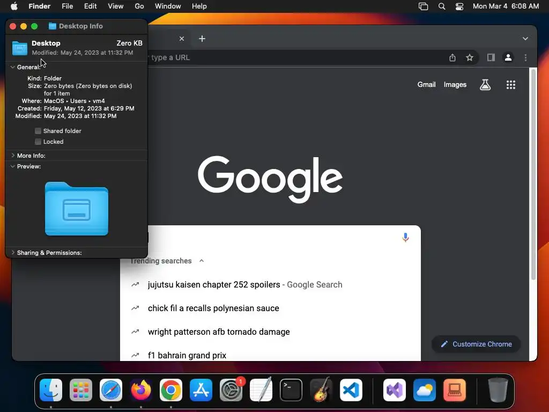Click the share icon in Chrome address bar

(x=452, y=57)
